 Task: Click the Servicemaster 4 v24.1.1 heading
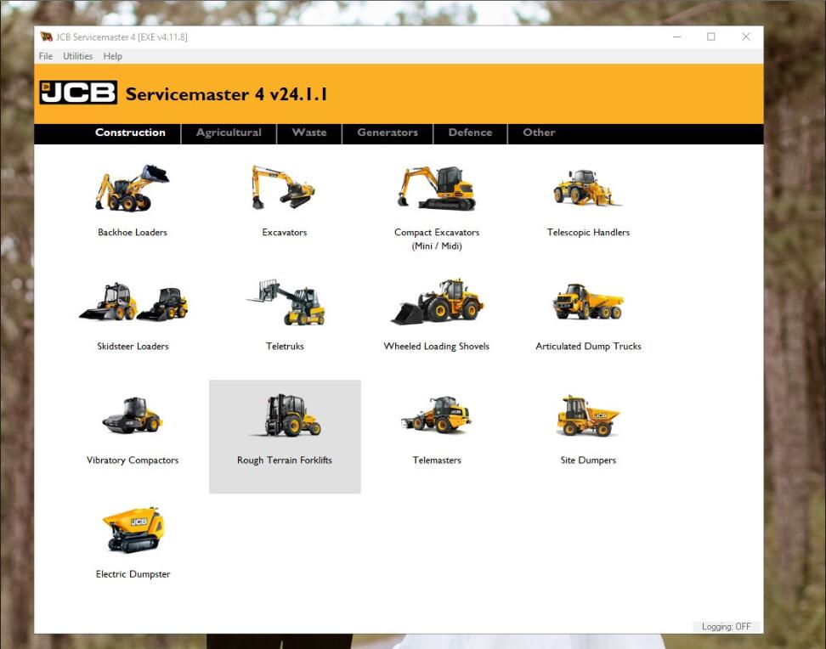coord(227,94)
